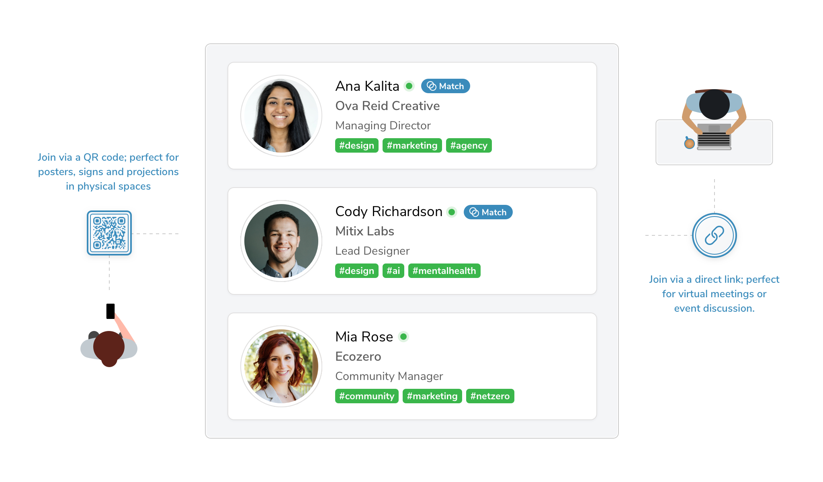
Task: Click the Mia Rose name heading
Action: (364, 337)
